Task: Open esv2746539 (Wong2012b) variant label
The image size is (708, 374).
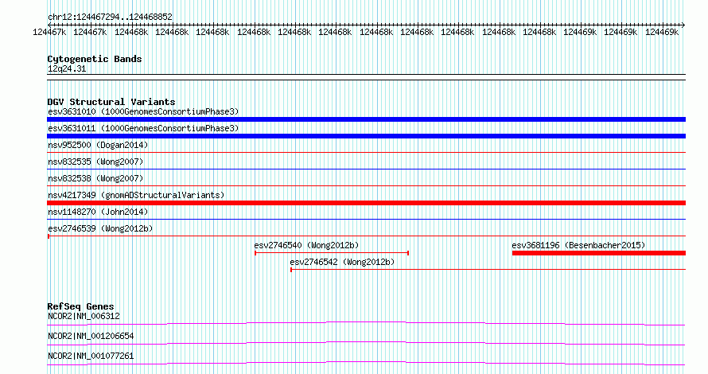Action: (100, 228)
